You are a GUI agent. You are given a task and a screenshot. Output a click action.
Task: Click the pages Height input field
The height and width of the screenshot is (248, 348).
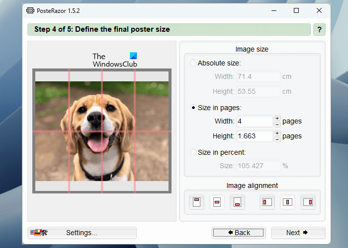tap(254, 136)
